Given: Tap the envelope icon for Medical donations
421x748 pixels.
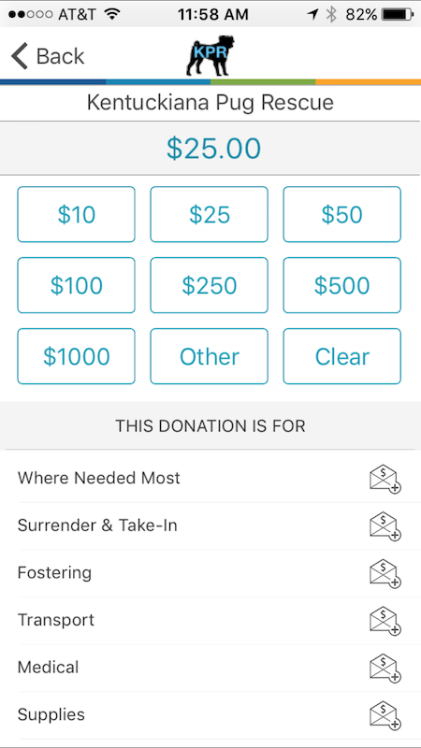Looking at the screenshot, I should point(385,669).
